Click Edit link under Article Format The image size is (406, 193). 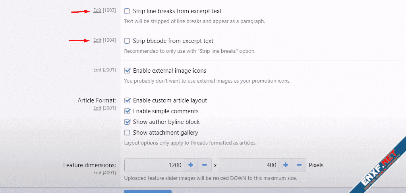[97, 108]
